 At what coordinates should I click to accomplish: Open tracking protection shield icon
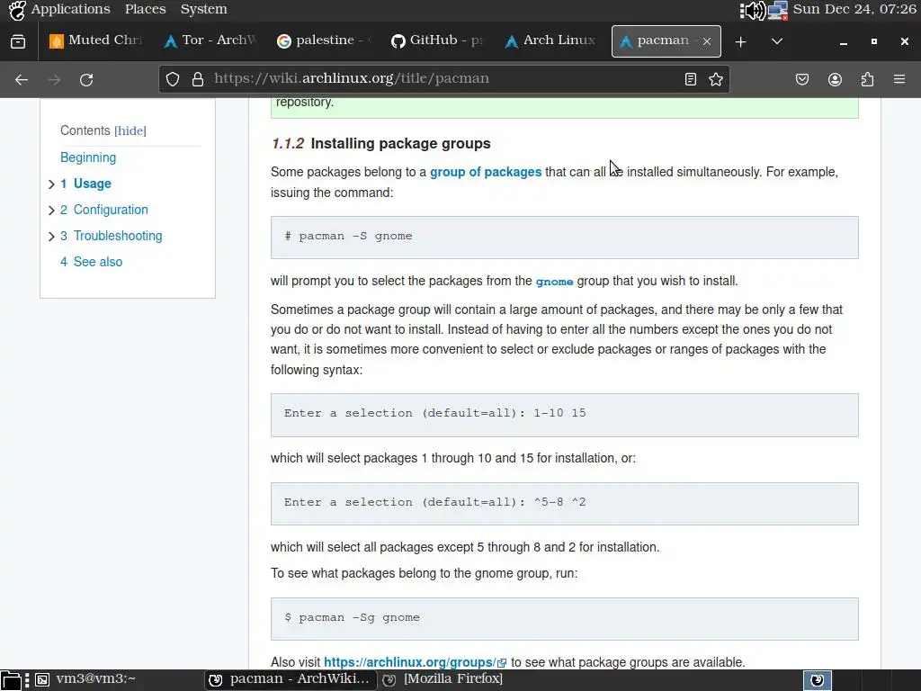click(x=172, y=79)
